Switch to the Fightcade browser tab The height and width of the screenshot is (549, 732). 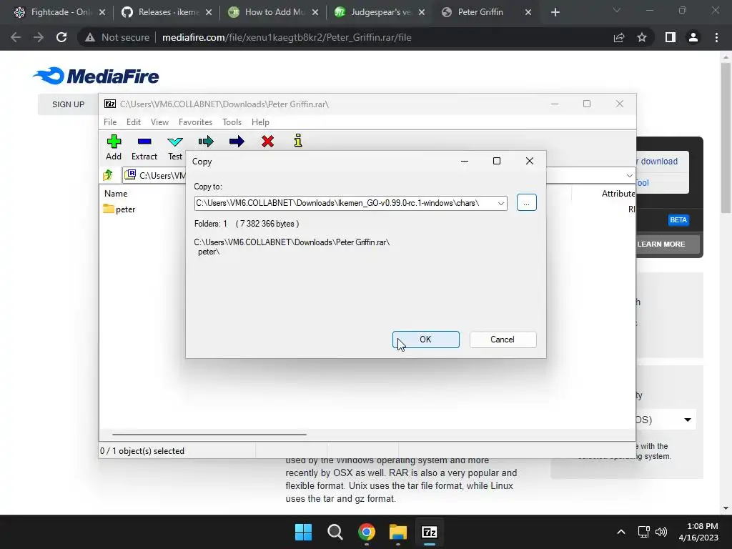(x=59, y=12)
